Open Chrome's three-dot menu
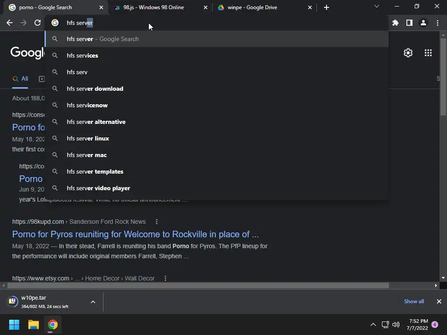 [x=437, y=23]
